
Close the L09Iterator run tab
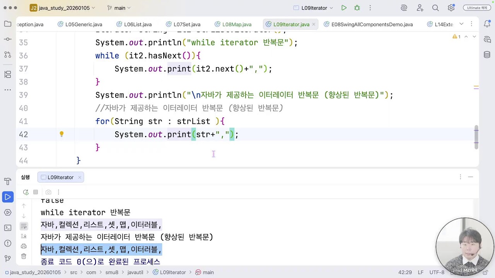click(79, 177)
